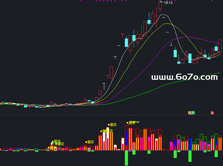Screen dimensions: 223x166
Task: Select the first solid magenta volume bar on right
Action: 171,146
